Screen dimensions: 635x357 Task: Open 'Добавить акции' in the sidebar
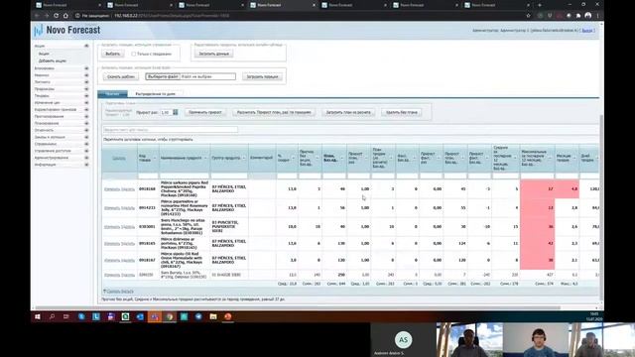(x=53, y=60)
